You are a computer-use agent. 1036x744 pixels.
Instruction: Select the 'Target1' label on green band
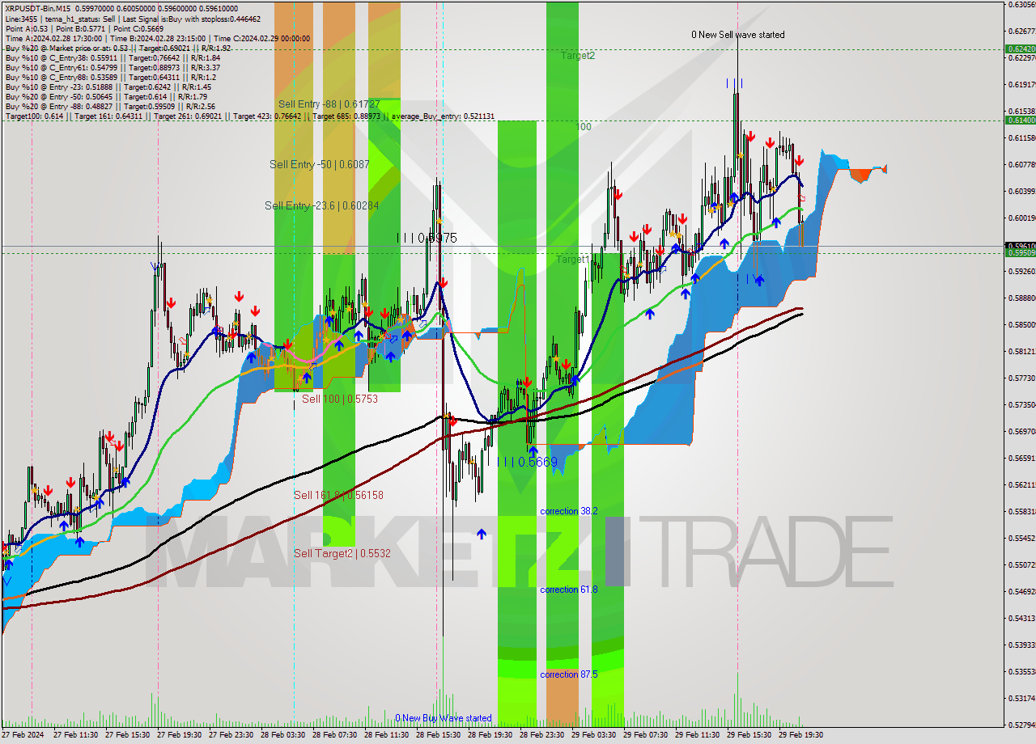click(572, 260)
